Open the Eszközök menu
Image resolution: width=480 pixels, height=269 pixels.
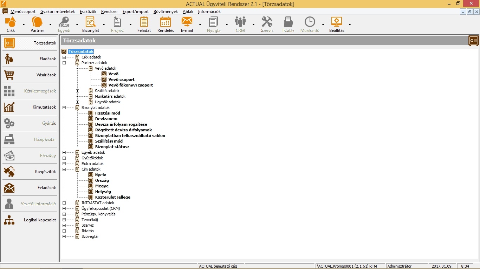[88, 12]
